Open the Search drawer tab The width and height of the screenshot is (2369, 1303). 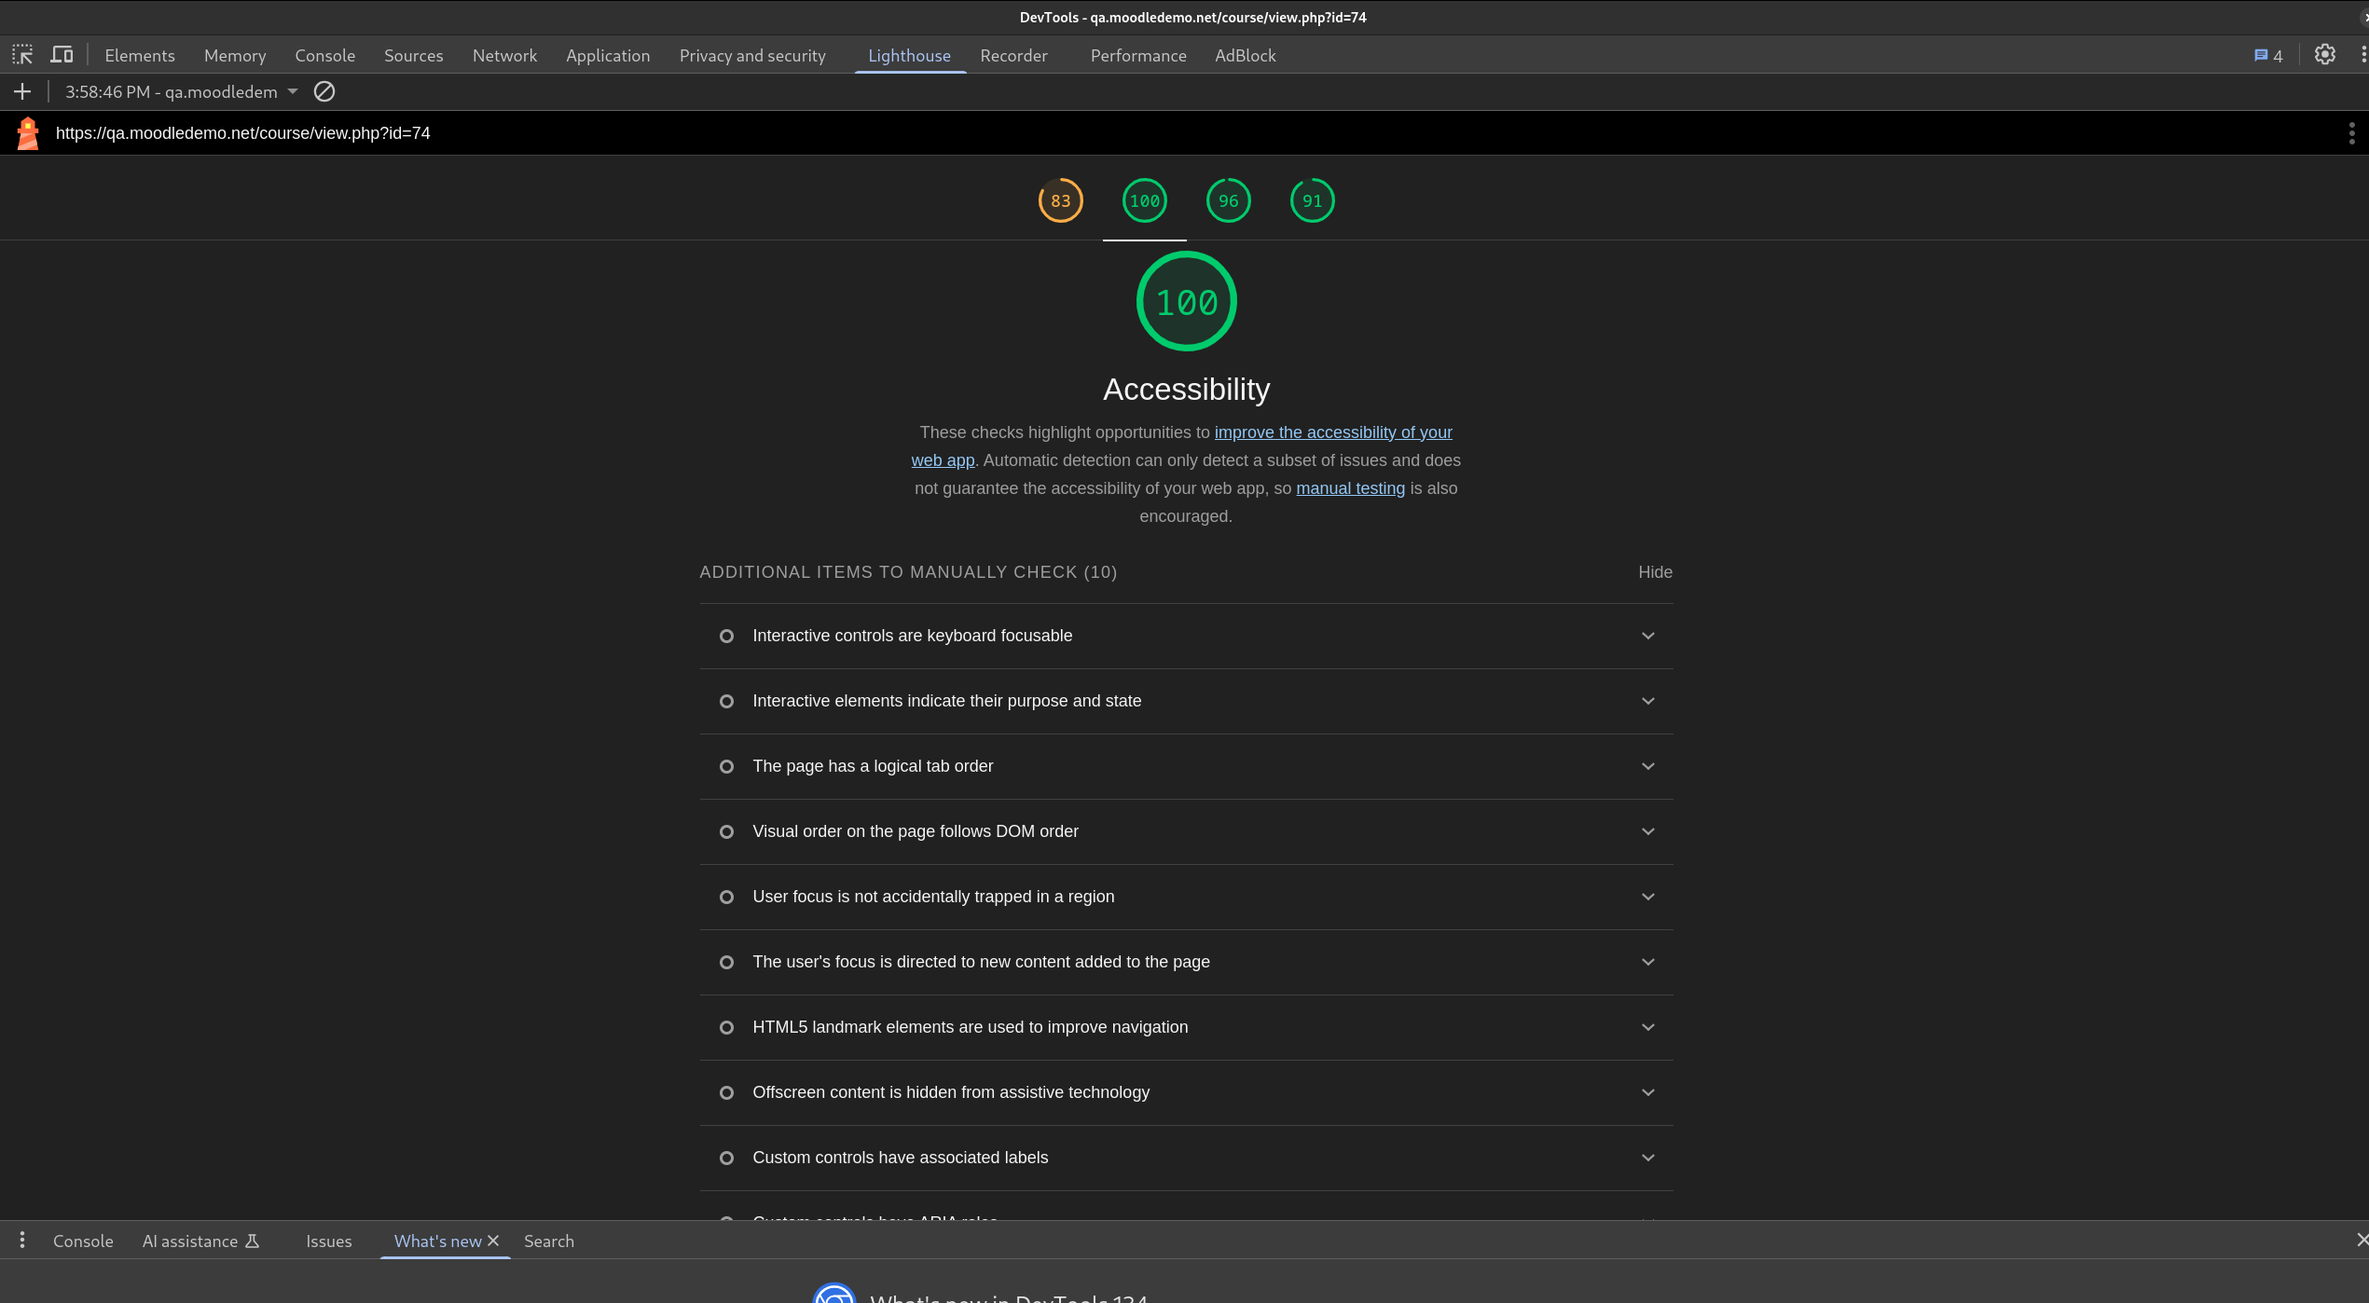pos(549,1241)
